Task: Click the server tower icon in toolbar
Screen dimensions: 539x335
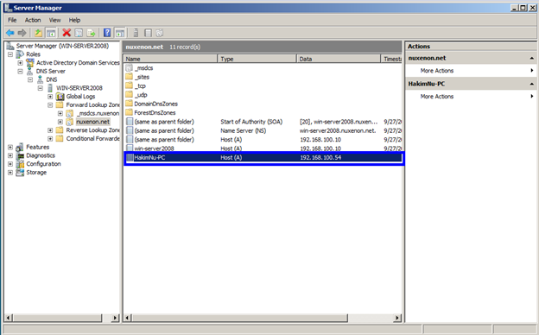Action: [x=136, y=33]
